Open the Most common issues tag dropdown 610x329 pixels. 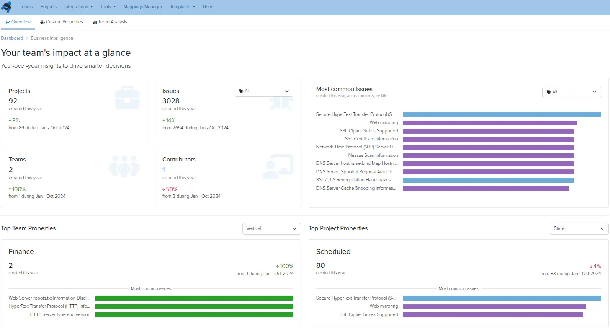pyautogui.click(x=571, y=92)
